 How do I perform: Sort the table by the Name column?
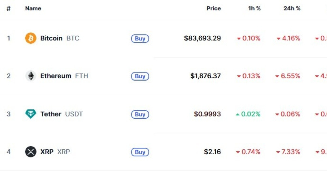tap(33, 8)
